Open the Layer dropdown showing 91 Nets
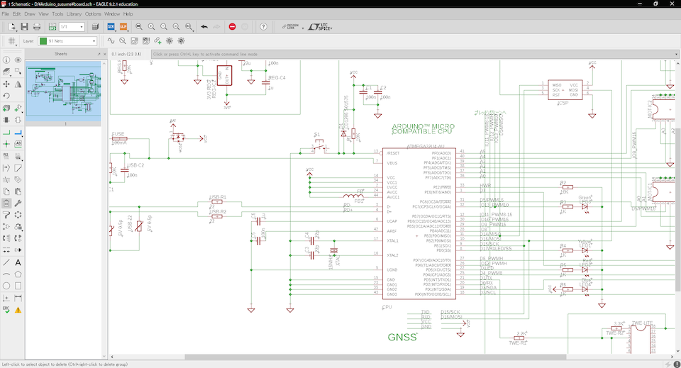The width and height of the screenshot is (681, 368). coord(67,41)
